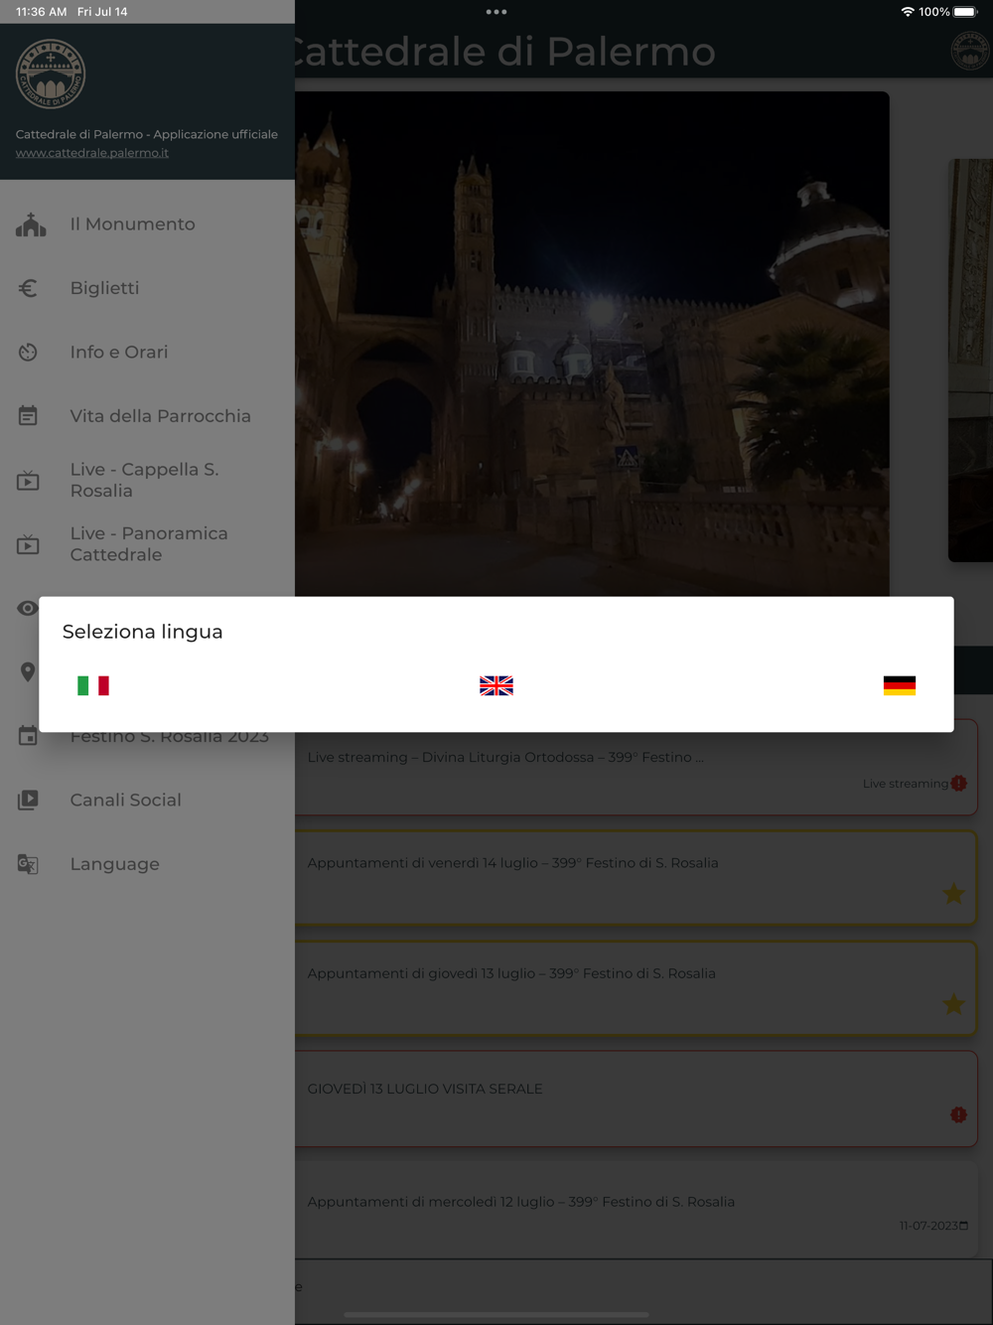Click the video library icon beside Canali Social
993x1325 pixels.
point(28,800)
